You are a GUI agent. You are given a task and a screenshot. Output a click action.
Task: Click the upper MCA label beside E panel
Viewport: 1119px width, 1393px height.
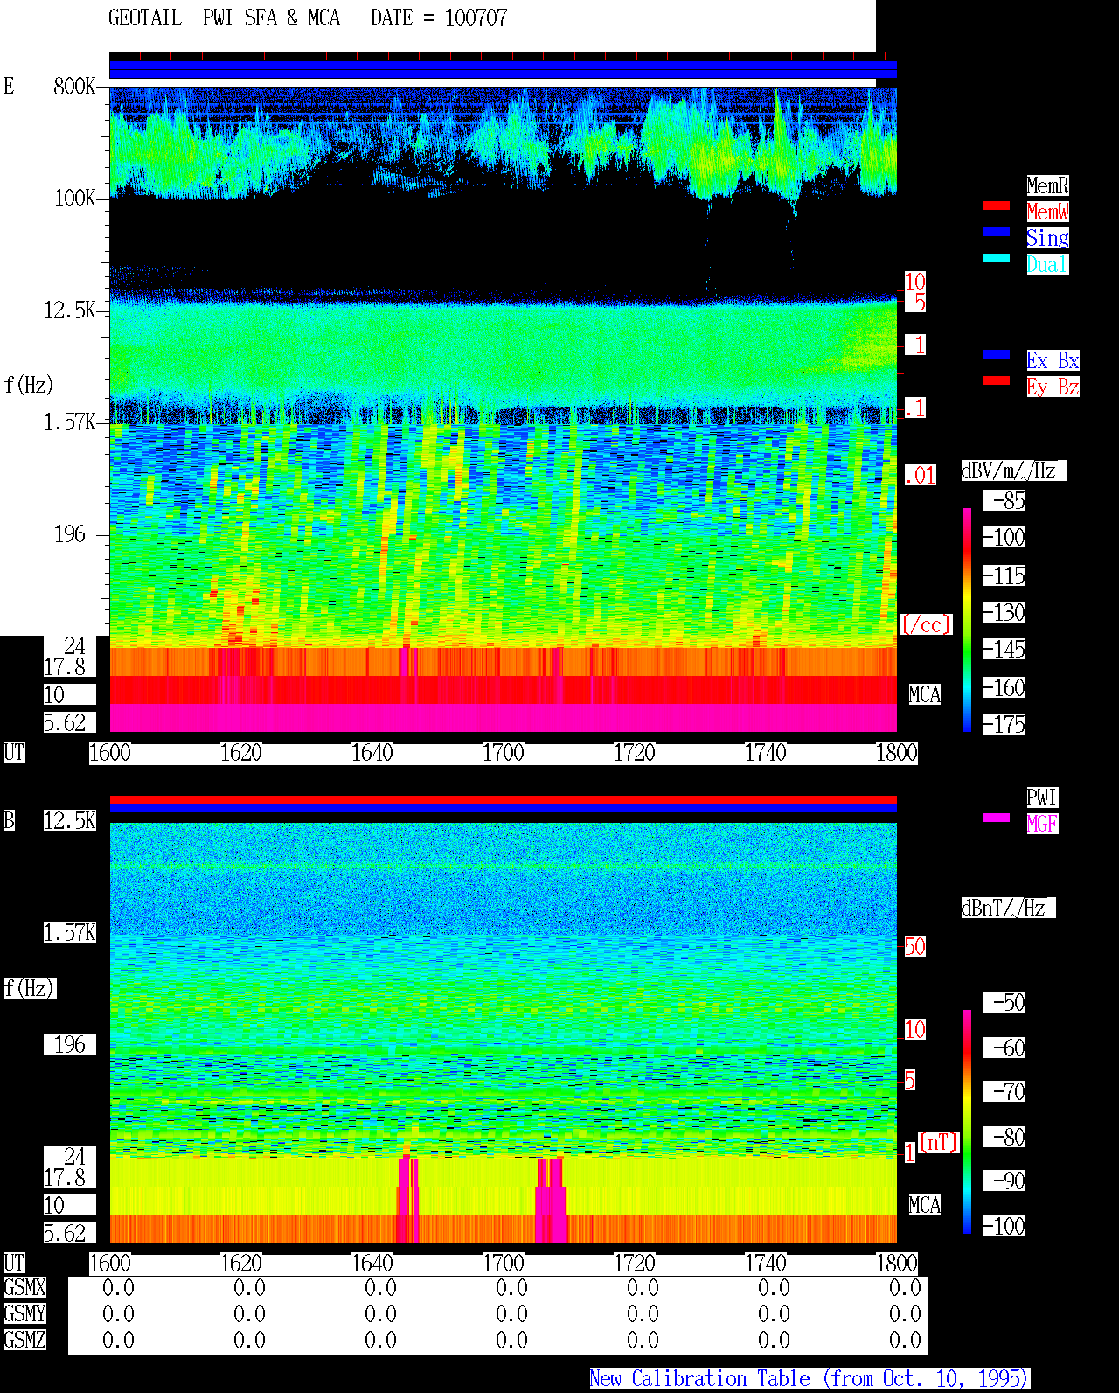tap(924, 695)
